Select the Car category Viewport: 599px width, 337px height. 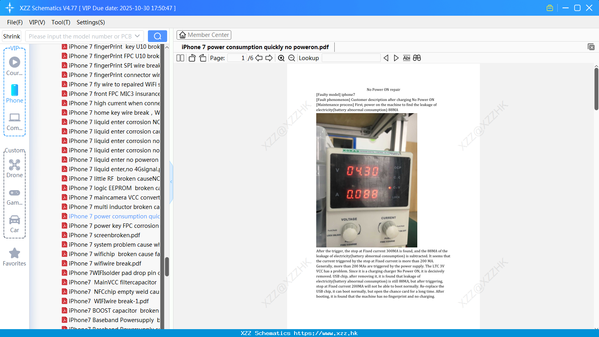[15, 224]
